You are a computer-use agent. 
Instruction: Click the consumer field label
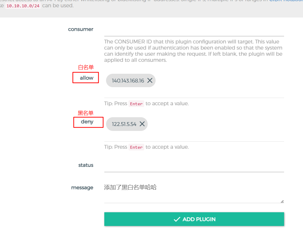[81, 29]
